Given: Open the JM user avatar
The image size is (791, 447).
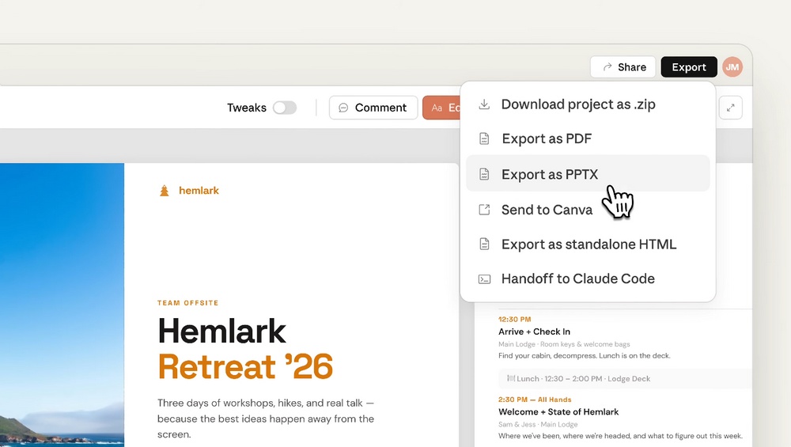Looking at the screenshot, I should tap(732, 67).
